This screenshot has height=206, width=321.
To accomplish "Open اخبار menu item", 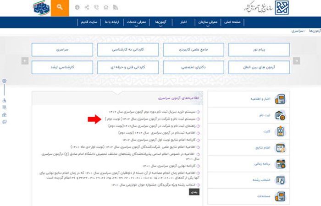I will [183, 22].
